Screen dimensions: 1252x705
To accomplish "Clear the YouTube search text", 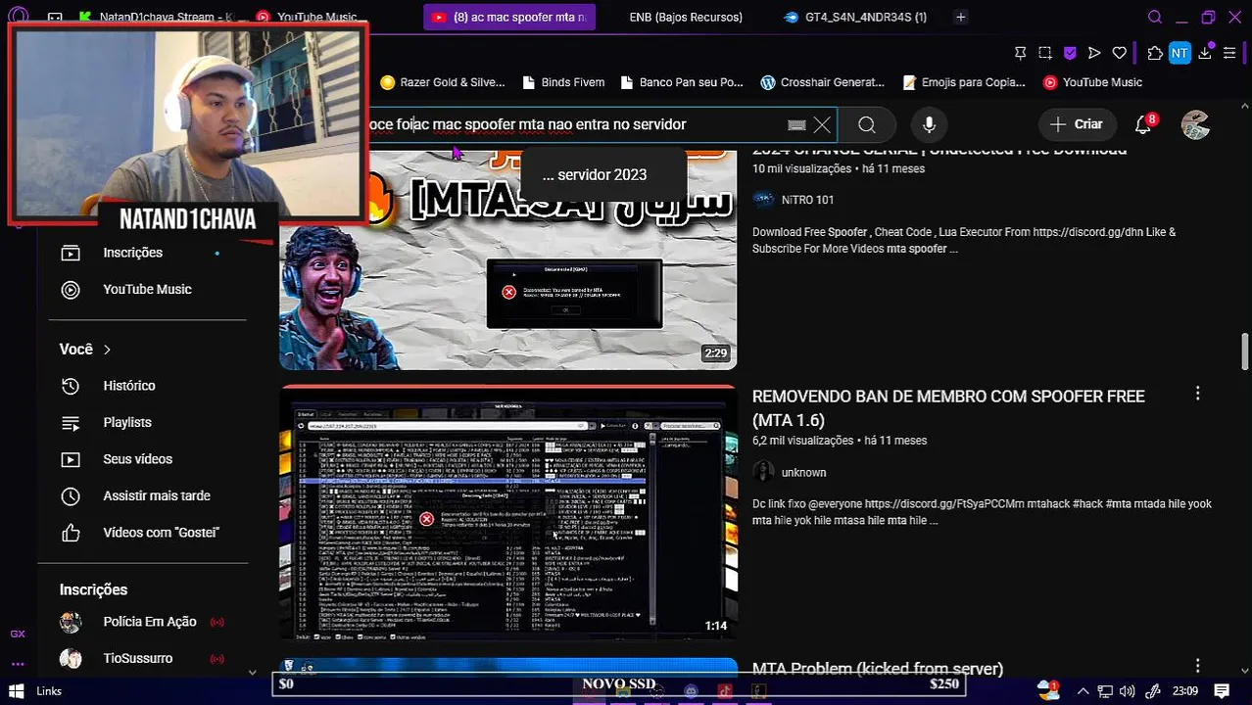I will [x=822, y=124].
